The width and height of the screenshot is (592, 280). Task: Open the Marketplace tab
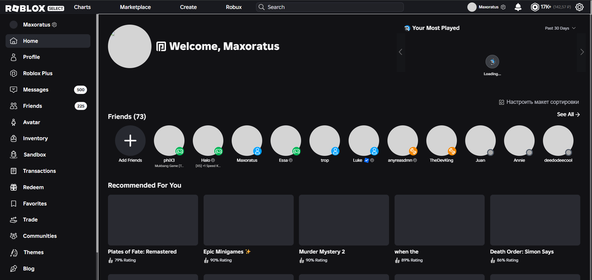pyautogui.click(x=135, y=7)
